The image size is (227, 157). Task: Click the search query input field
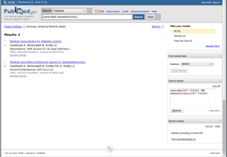[87, 17]
